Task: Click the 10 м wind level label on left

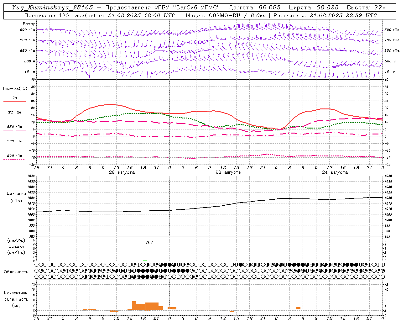Action: (x=30, y=71)
